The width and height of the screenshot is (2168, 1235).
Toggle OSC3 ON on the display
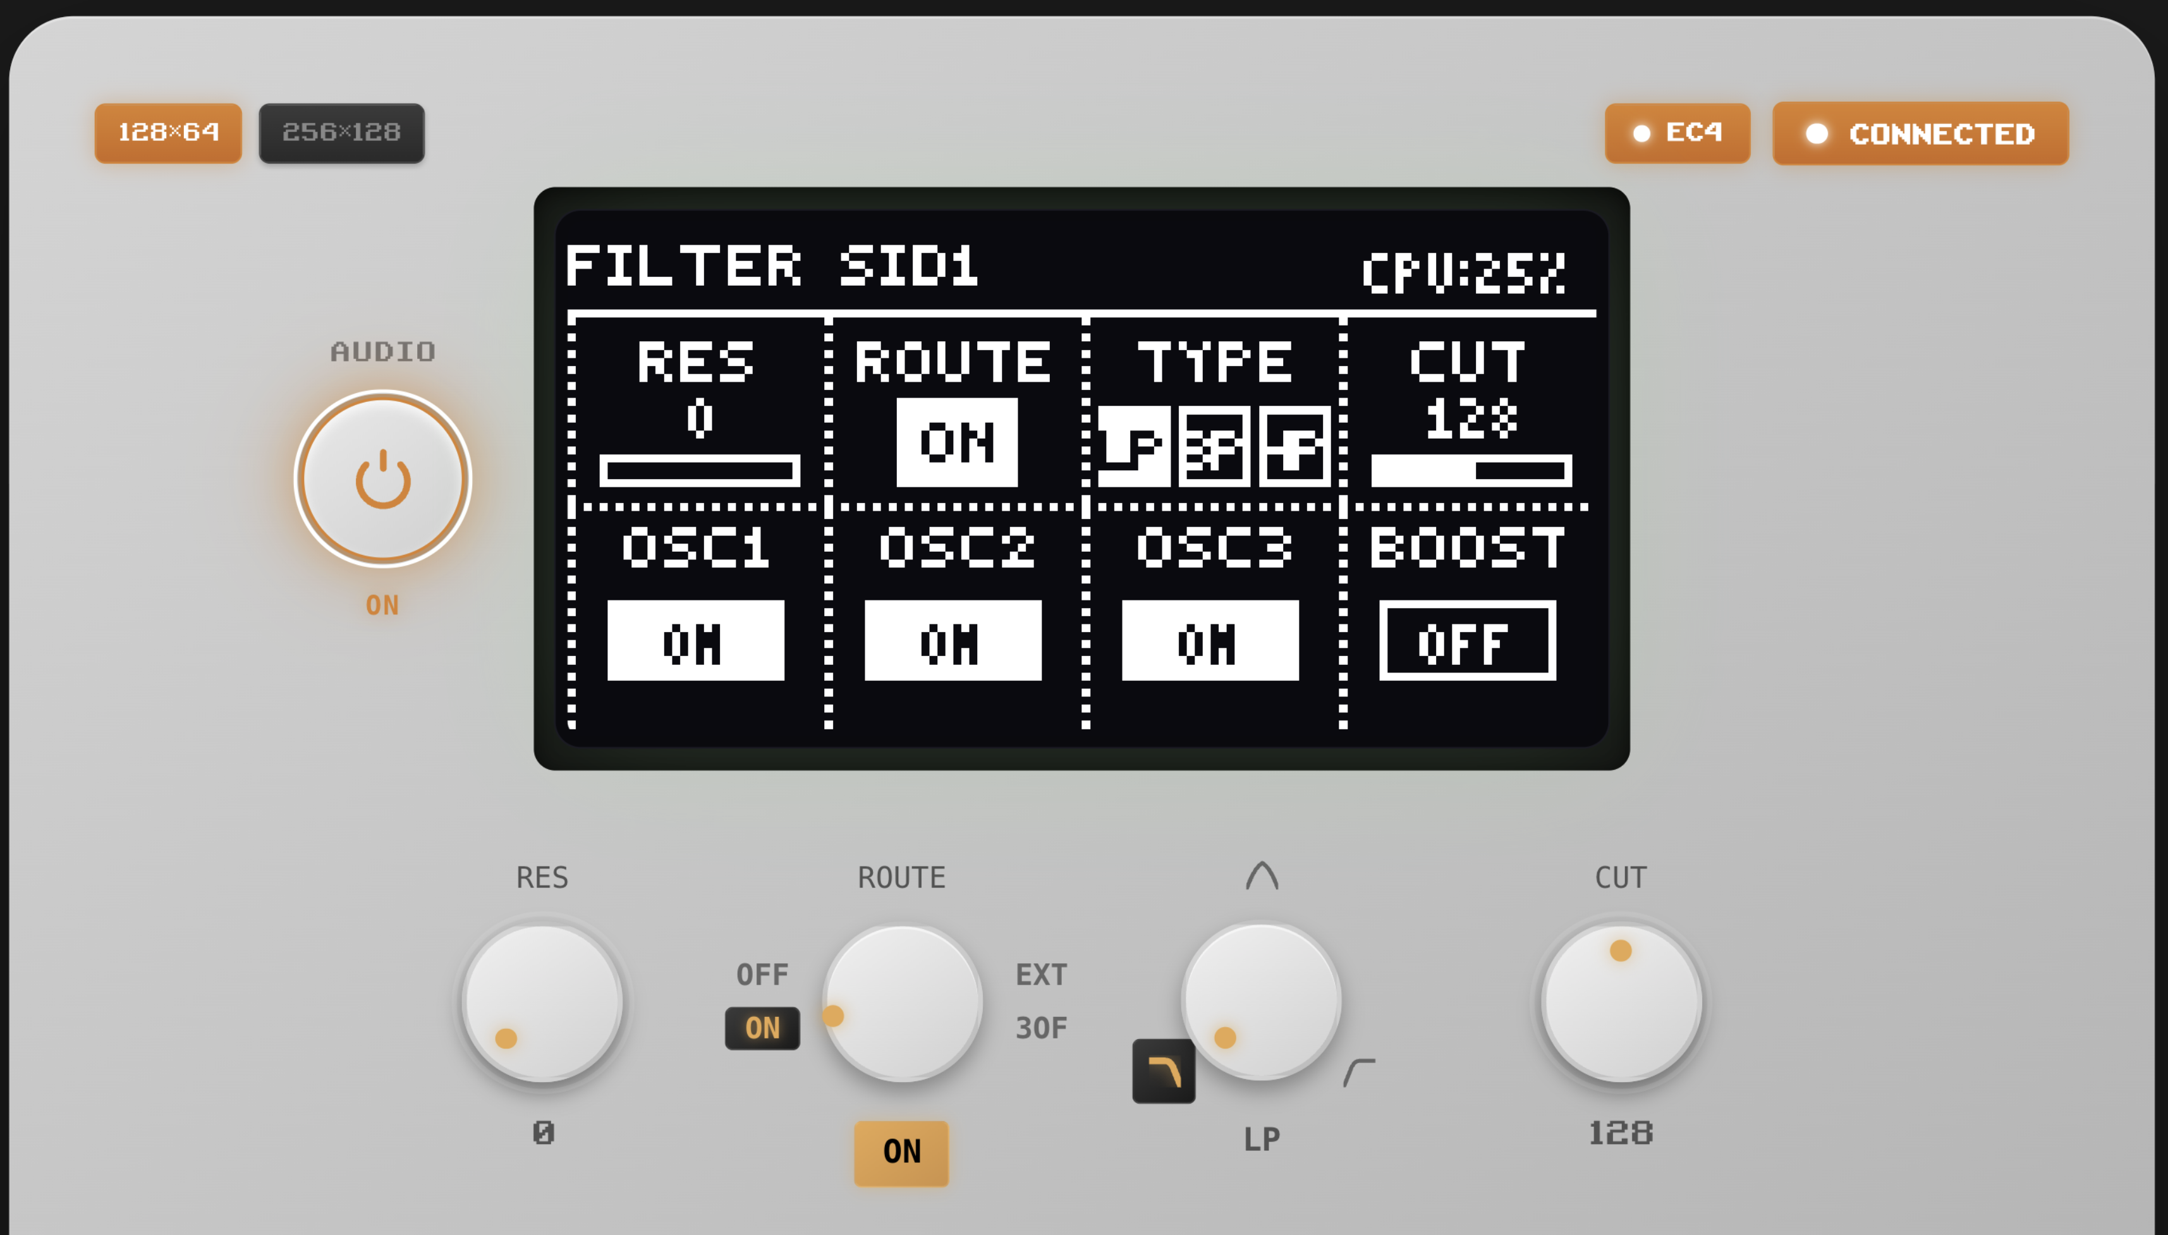click(x=1210, y=642)
